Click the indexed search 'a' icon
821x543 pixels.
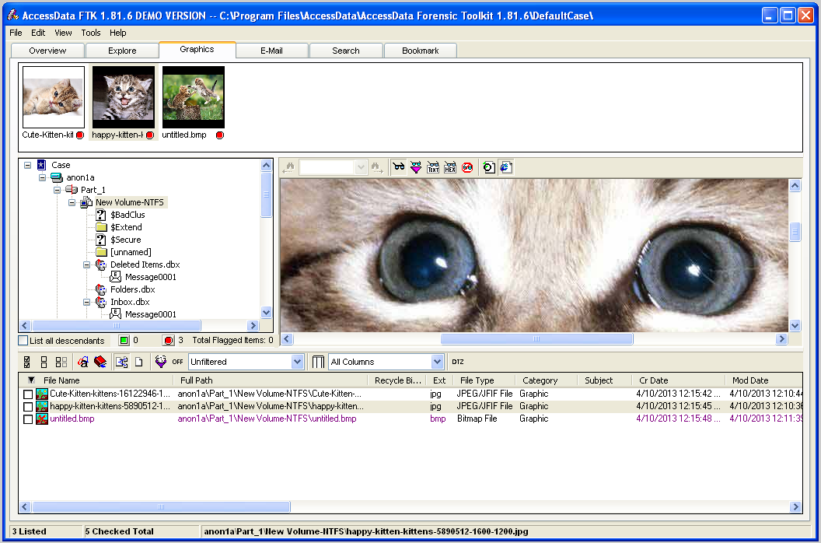[82, 362]
